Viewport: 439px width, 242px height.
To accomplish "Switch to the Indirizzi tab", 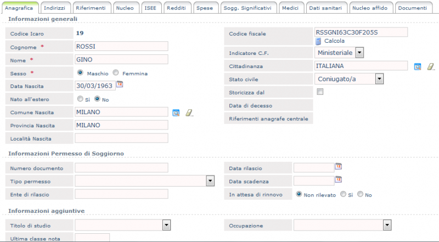I will pos(54,8).
